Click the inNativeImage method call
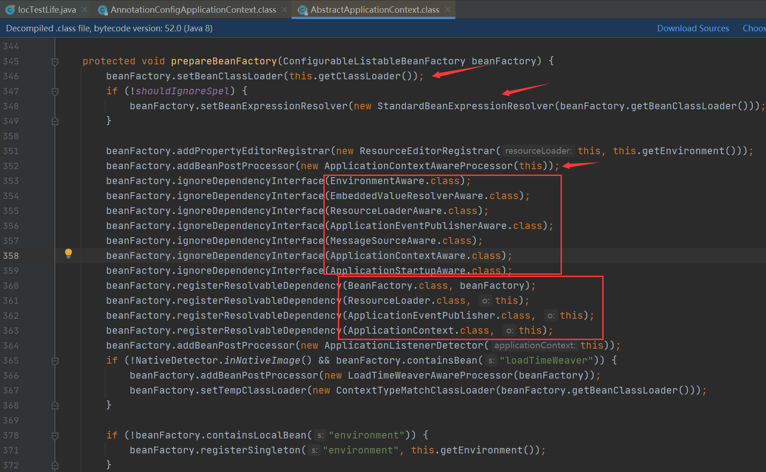The image size is (766, 472). [x=262, y=360]
